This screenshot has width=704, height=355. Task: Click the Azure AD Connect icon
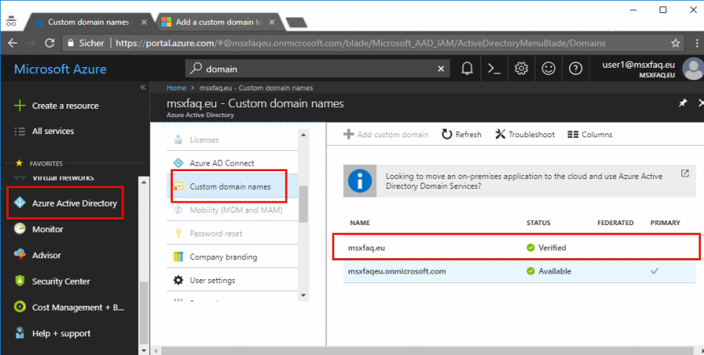tap(178, 163)
